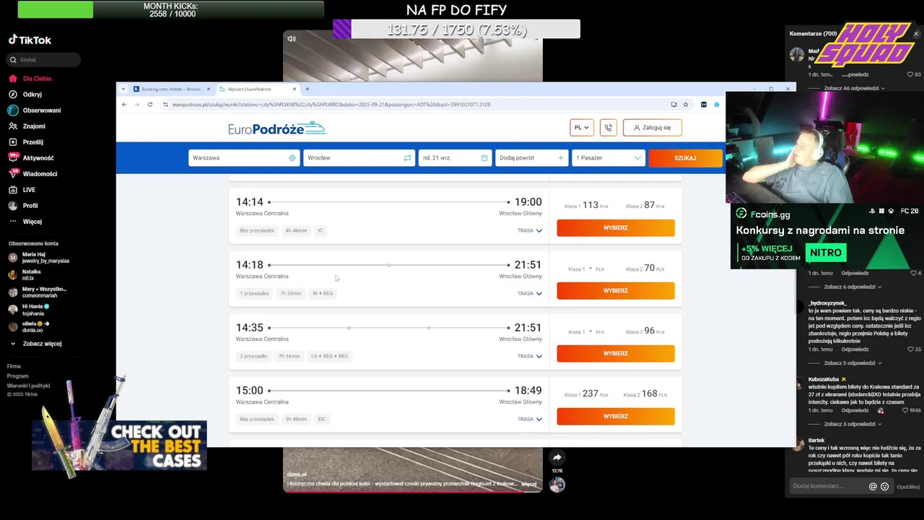Click the Zaloguj się button

(653, 127)
